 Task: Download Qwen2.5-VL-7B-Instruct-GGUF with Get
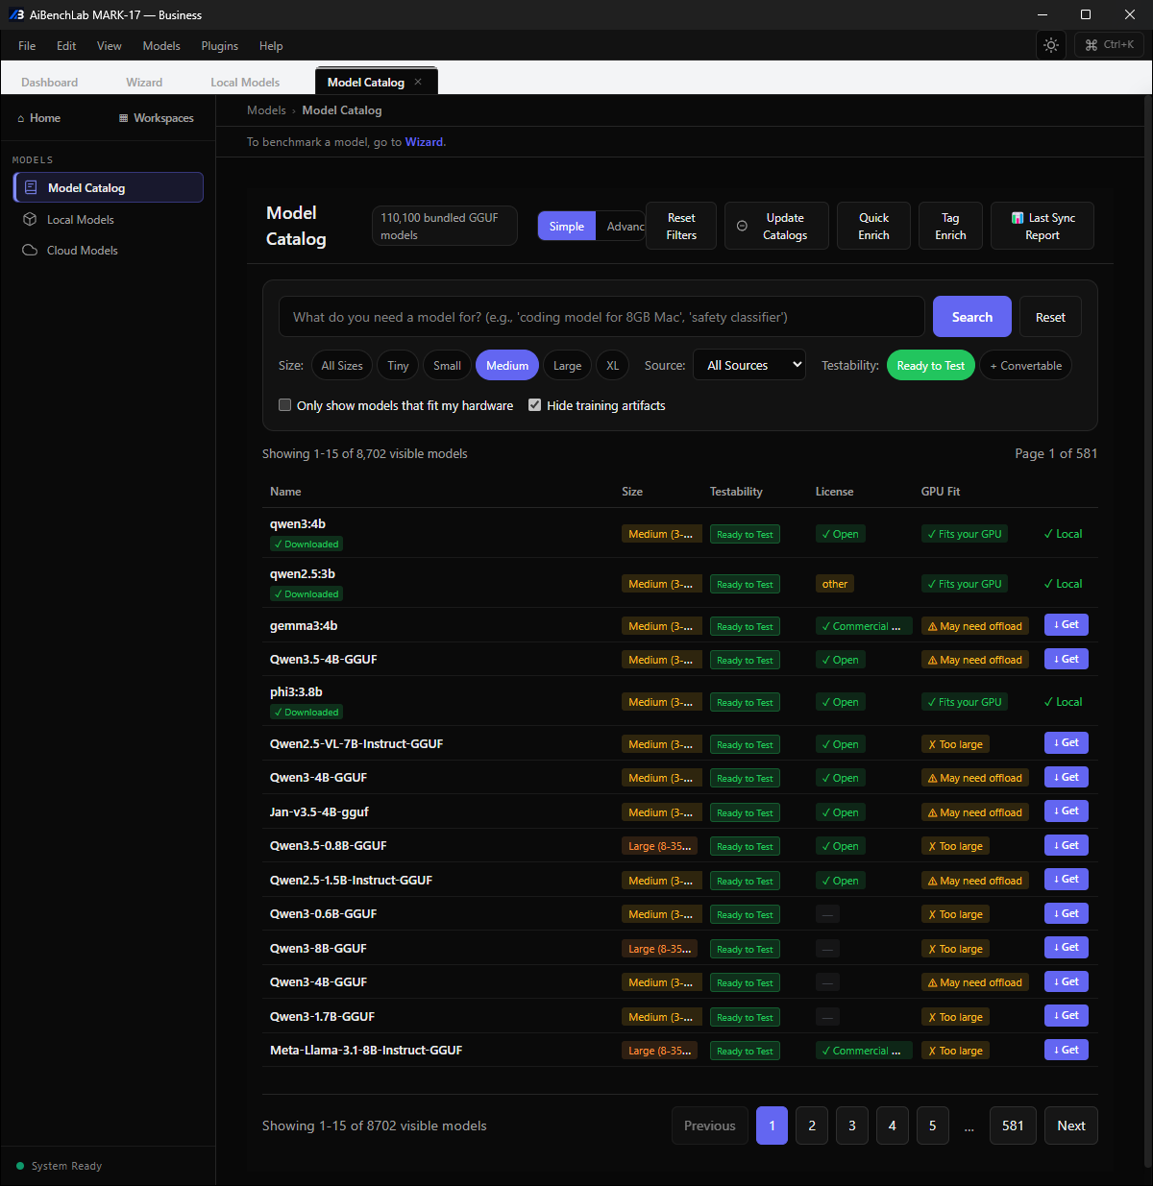[x=1067, y=743]
